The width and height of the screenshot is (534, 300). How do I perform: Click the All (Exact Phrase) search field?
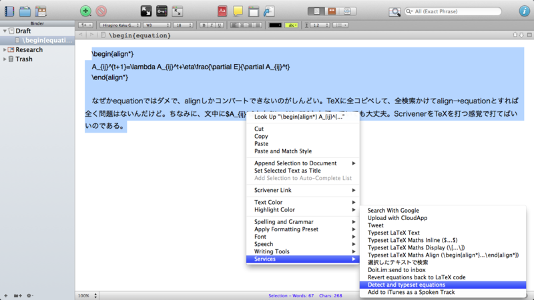click(x=453, y=11)
